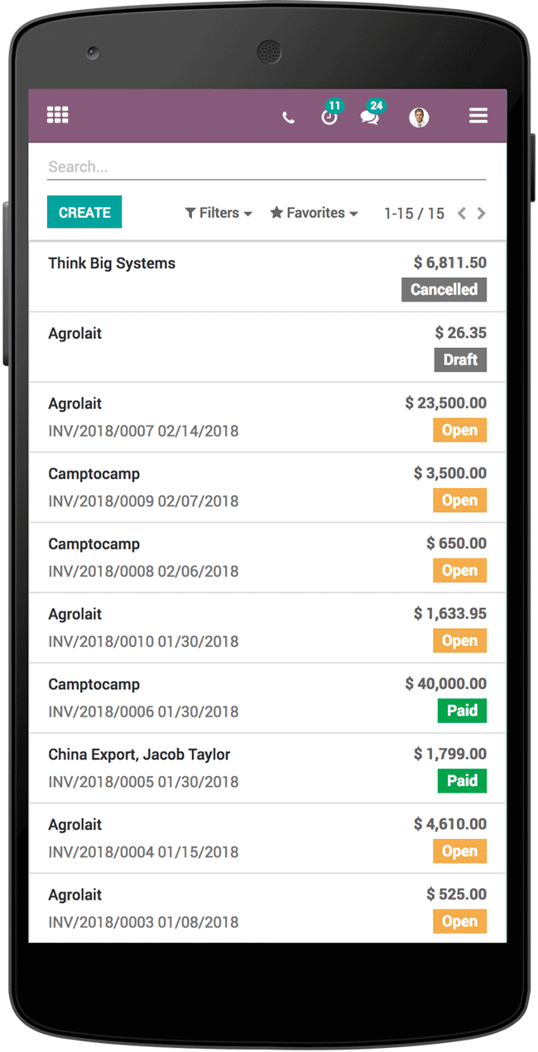Viewport: 538px width, 1052px height.
Task: Open the messaging inbox with 24 messages
Action: click(x=370, y=118)
